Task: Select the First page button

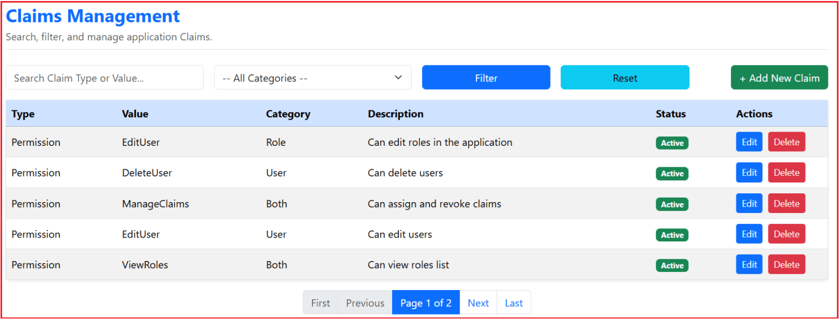Action: (x=321, y=302)
